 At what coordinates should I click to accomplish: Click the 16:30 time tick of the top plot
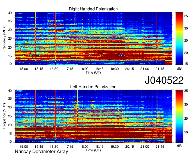click(54, 69)
